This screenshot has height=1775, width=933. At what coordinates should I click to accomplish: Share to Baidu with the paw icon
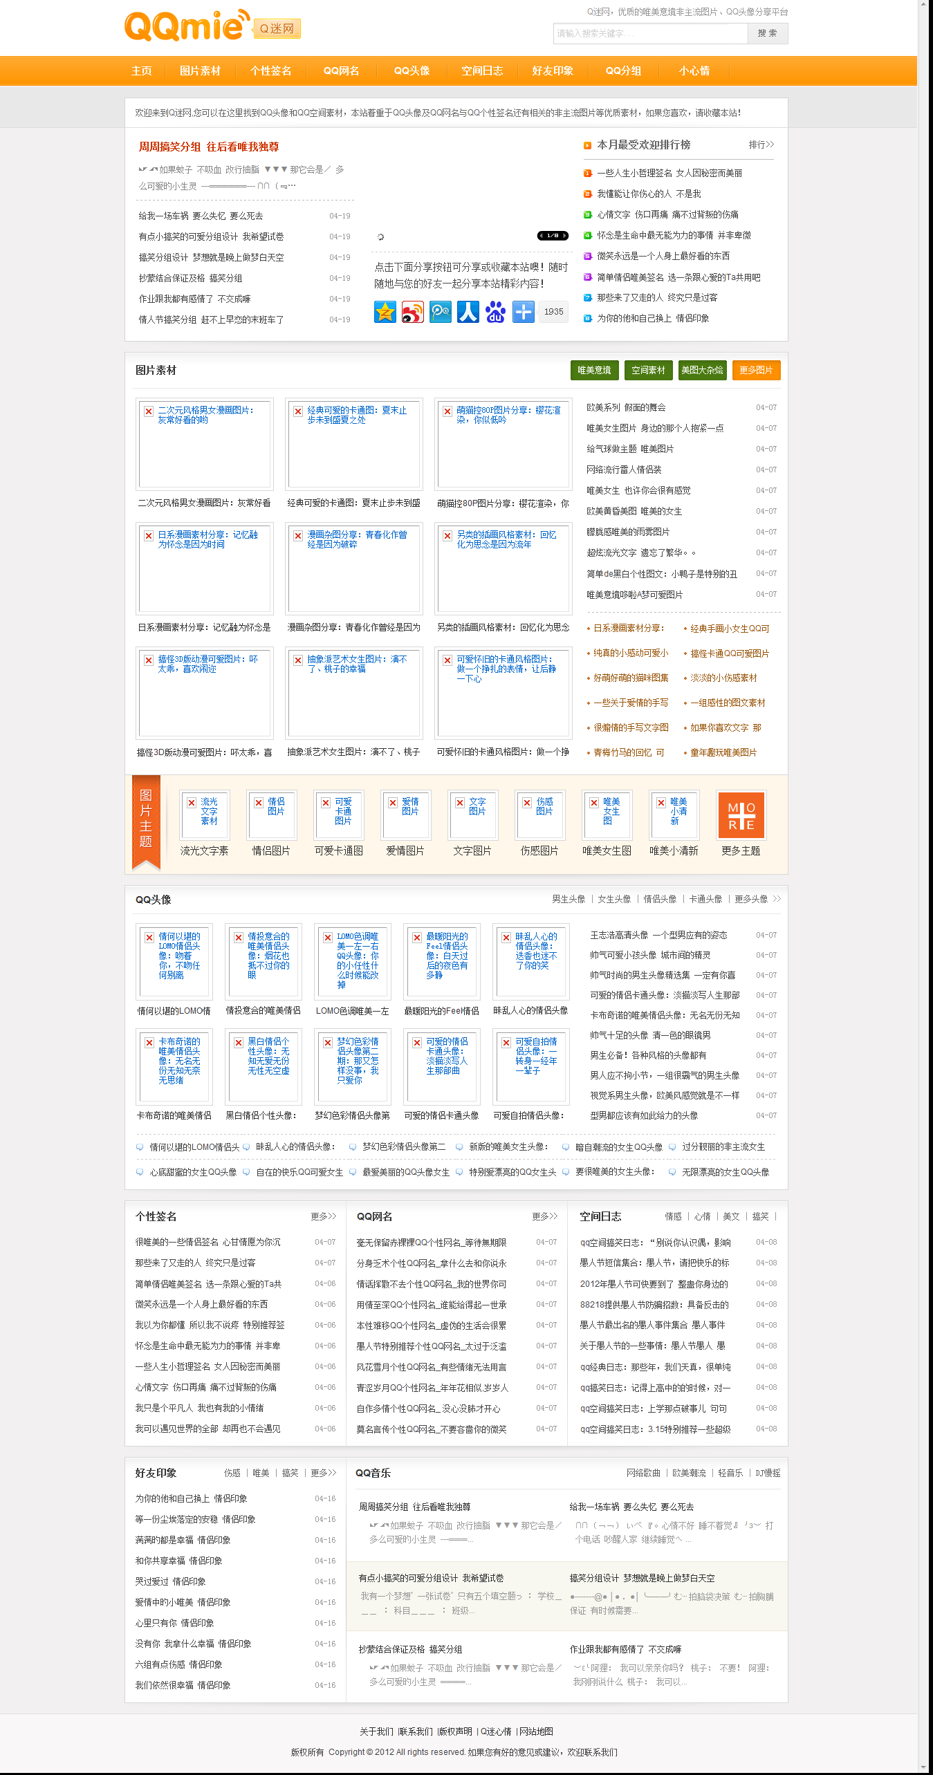496,312
